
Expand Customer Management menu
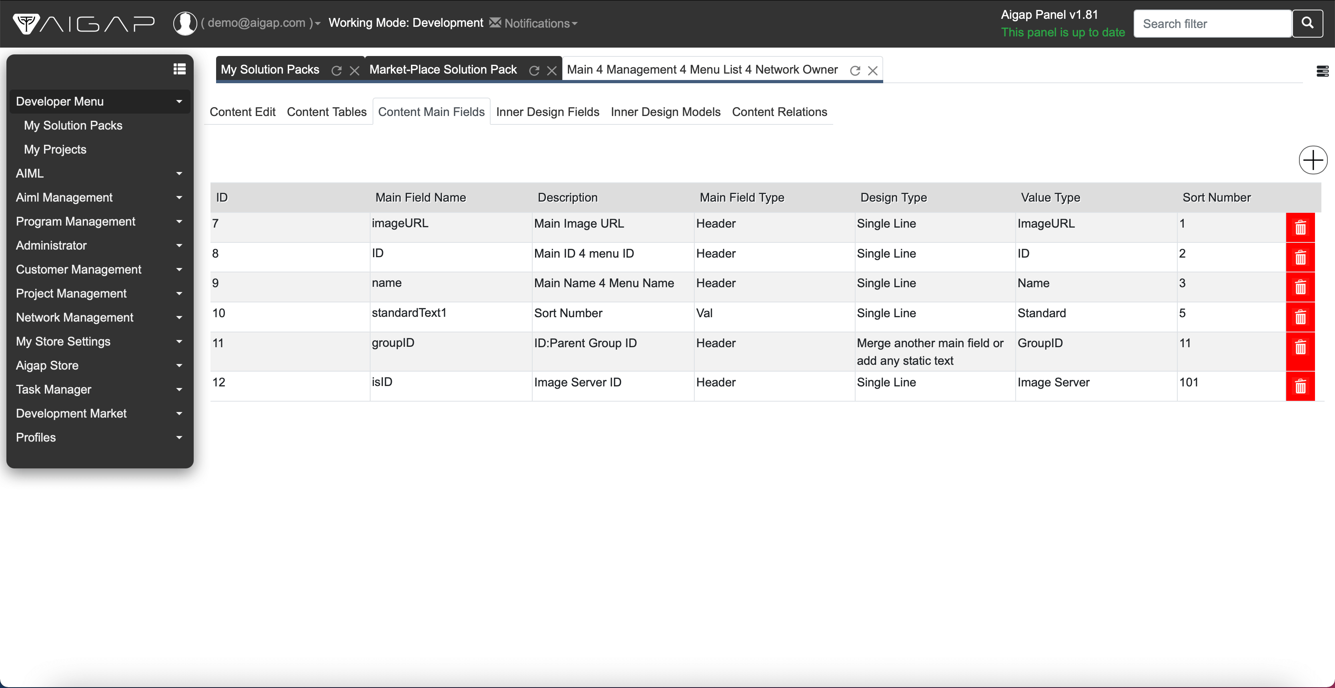(x=100, y=269)
